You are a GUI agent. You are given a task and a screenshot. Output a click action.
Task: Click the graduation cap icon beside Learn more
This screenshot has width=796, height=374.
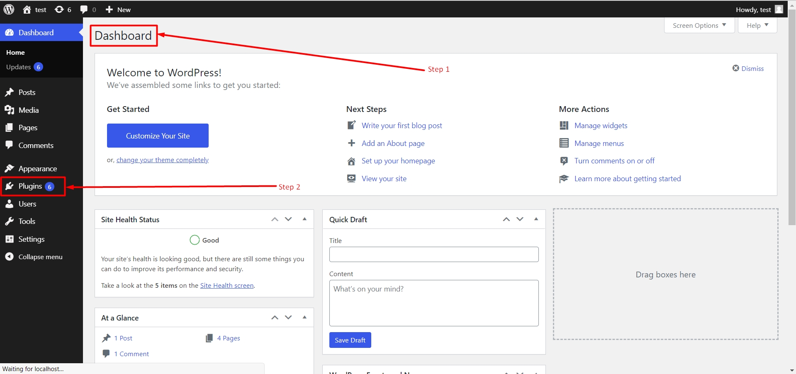[564, 179]
